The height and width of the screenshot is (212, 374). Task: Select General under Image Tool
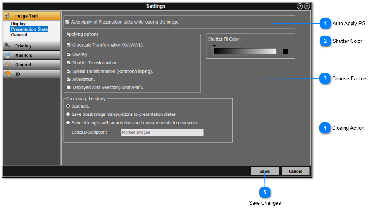(x=19, y=35)
